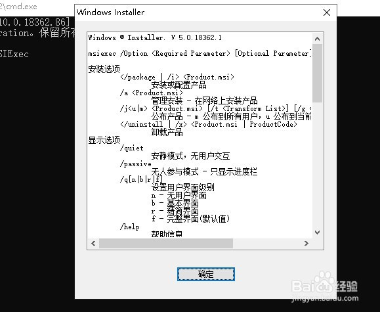Click the vertical scrollbar down arrow
The image size is (380, 312).
[317, 232]
